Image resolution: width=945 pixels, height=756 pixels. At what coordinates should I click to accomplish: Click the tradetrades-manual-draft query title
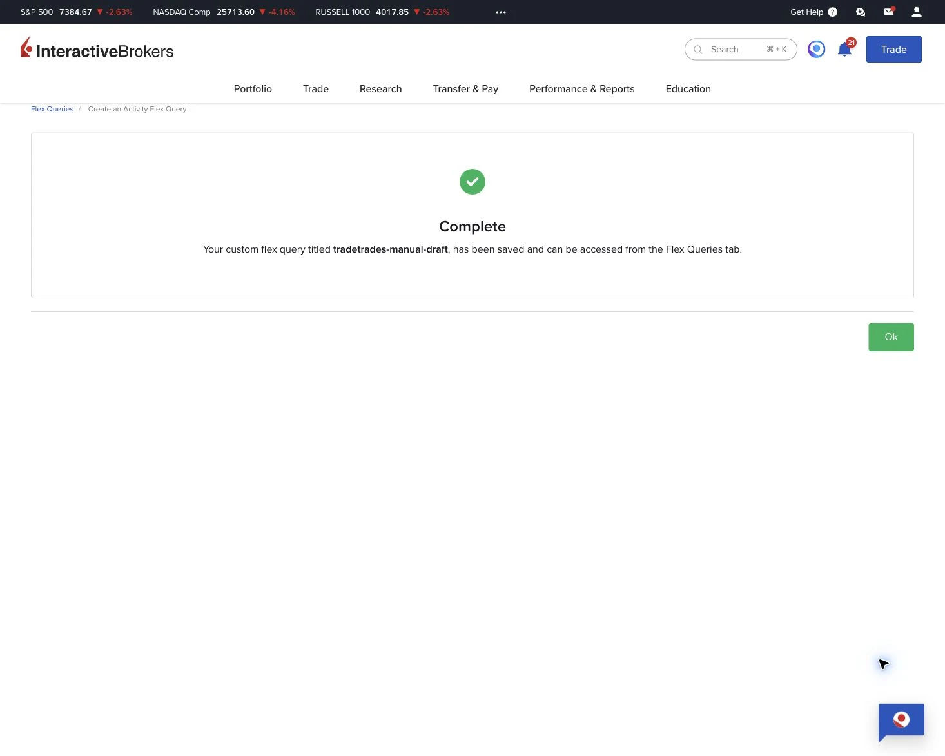[390, 249]
